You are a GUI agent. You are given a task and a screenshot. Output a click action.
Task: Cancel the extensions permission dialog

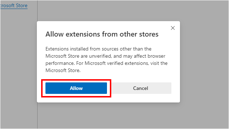[x=141, y=88]
